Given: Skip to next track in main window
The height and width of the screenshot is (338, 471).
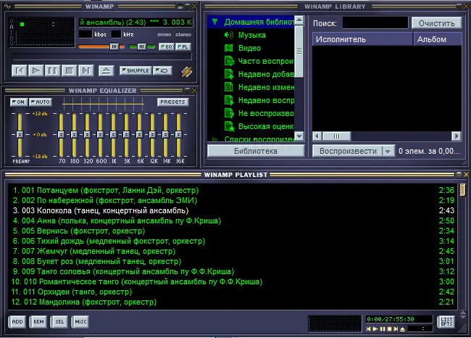Looking at the screenshot, I should coord(86,70).
